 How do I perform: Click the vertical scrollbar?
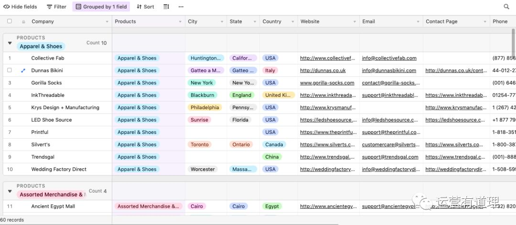(513, 43)
